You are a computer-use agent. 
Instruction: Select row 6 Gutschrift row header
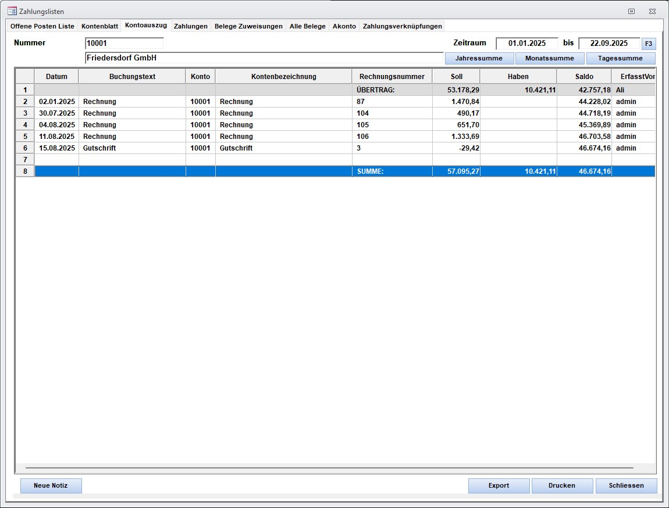coord(25,148)
